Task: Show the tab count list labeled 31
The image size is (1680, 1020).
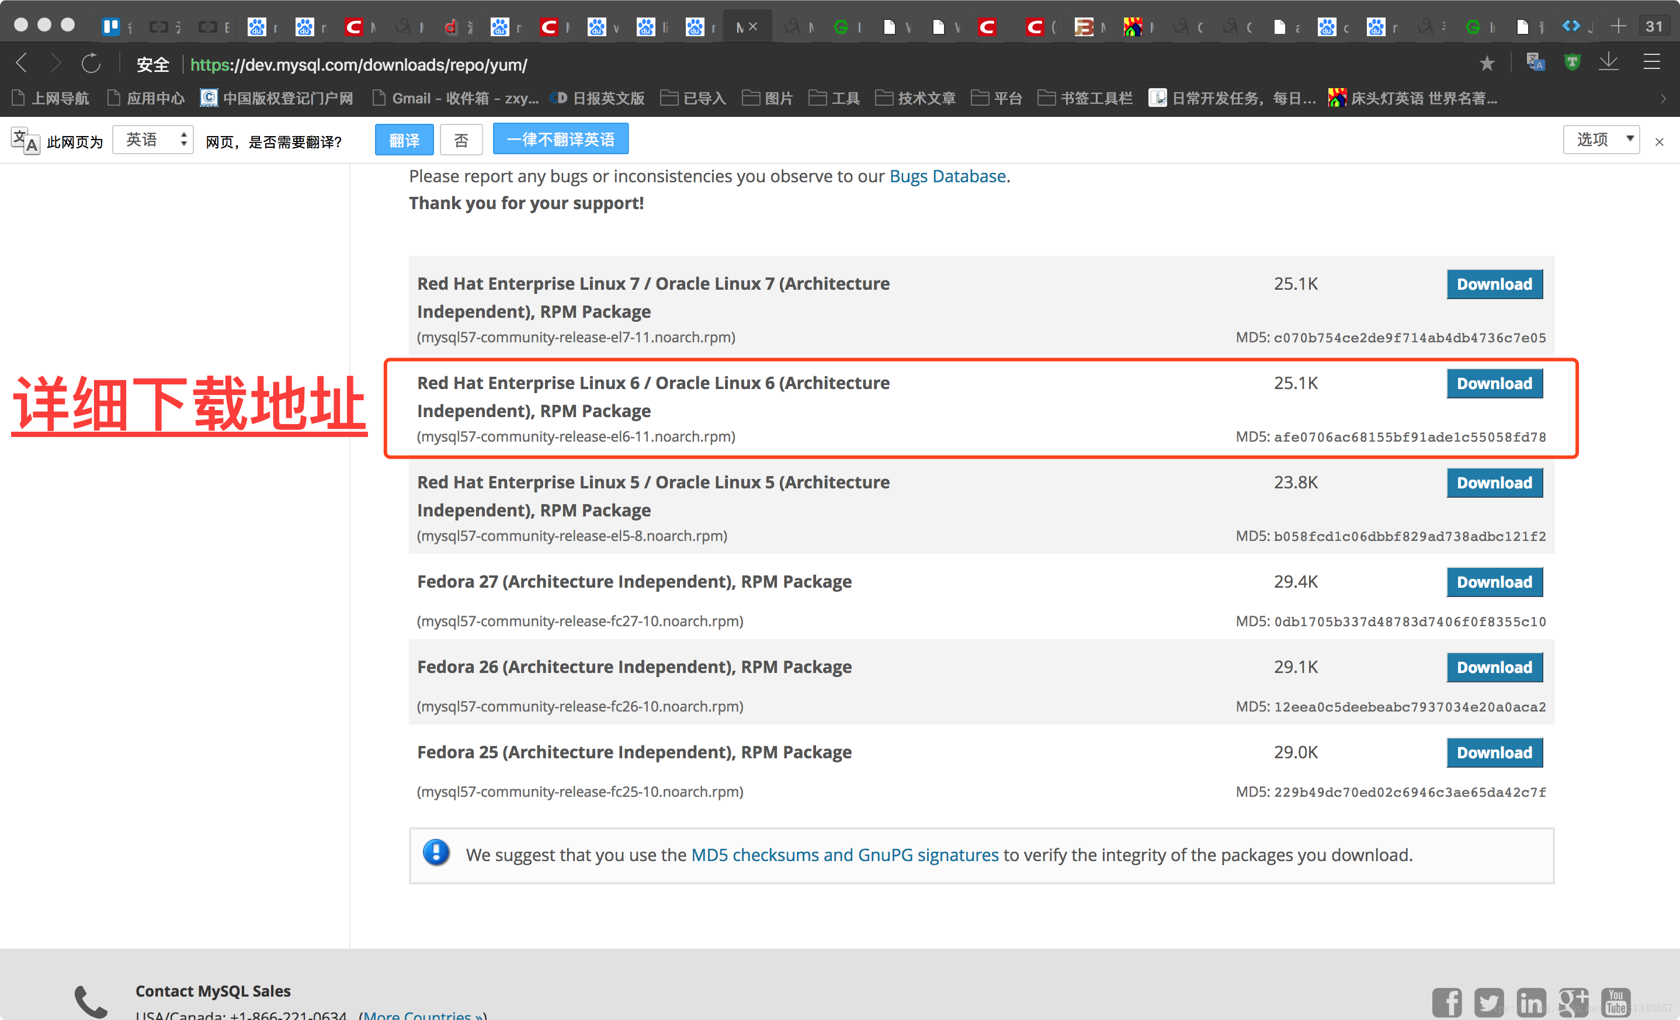Action: (x=1654, y=26)
